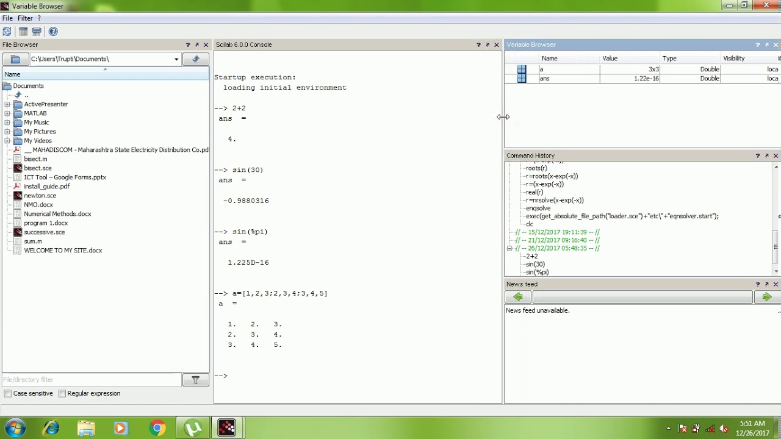
Task: Click the Scilab icon in the taskbar
Action: tap(226, 428)
